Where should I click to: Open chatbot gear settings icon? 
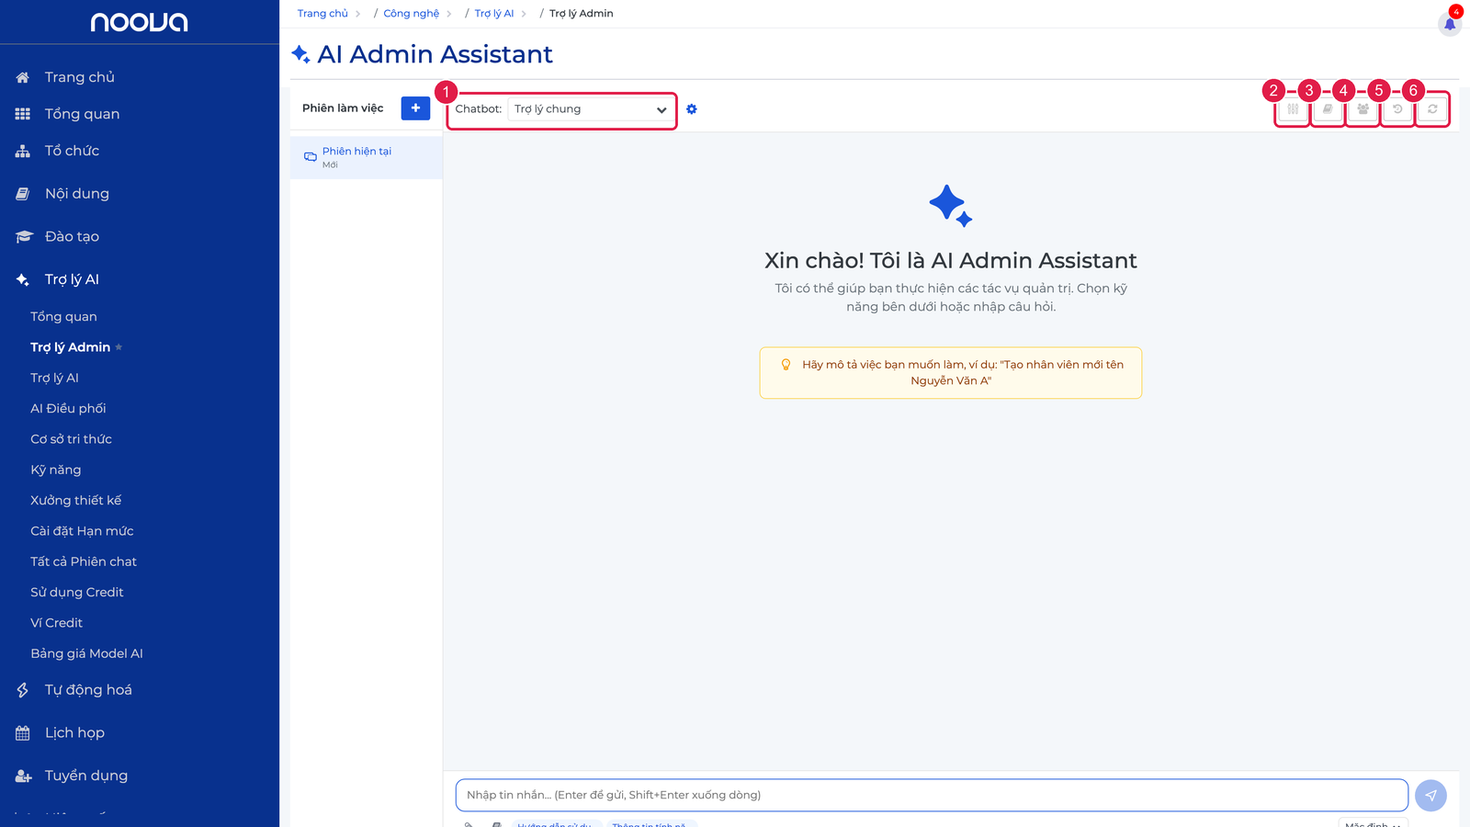tap(692, 109)
